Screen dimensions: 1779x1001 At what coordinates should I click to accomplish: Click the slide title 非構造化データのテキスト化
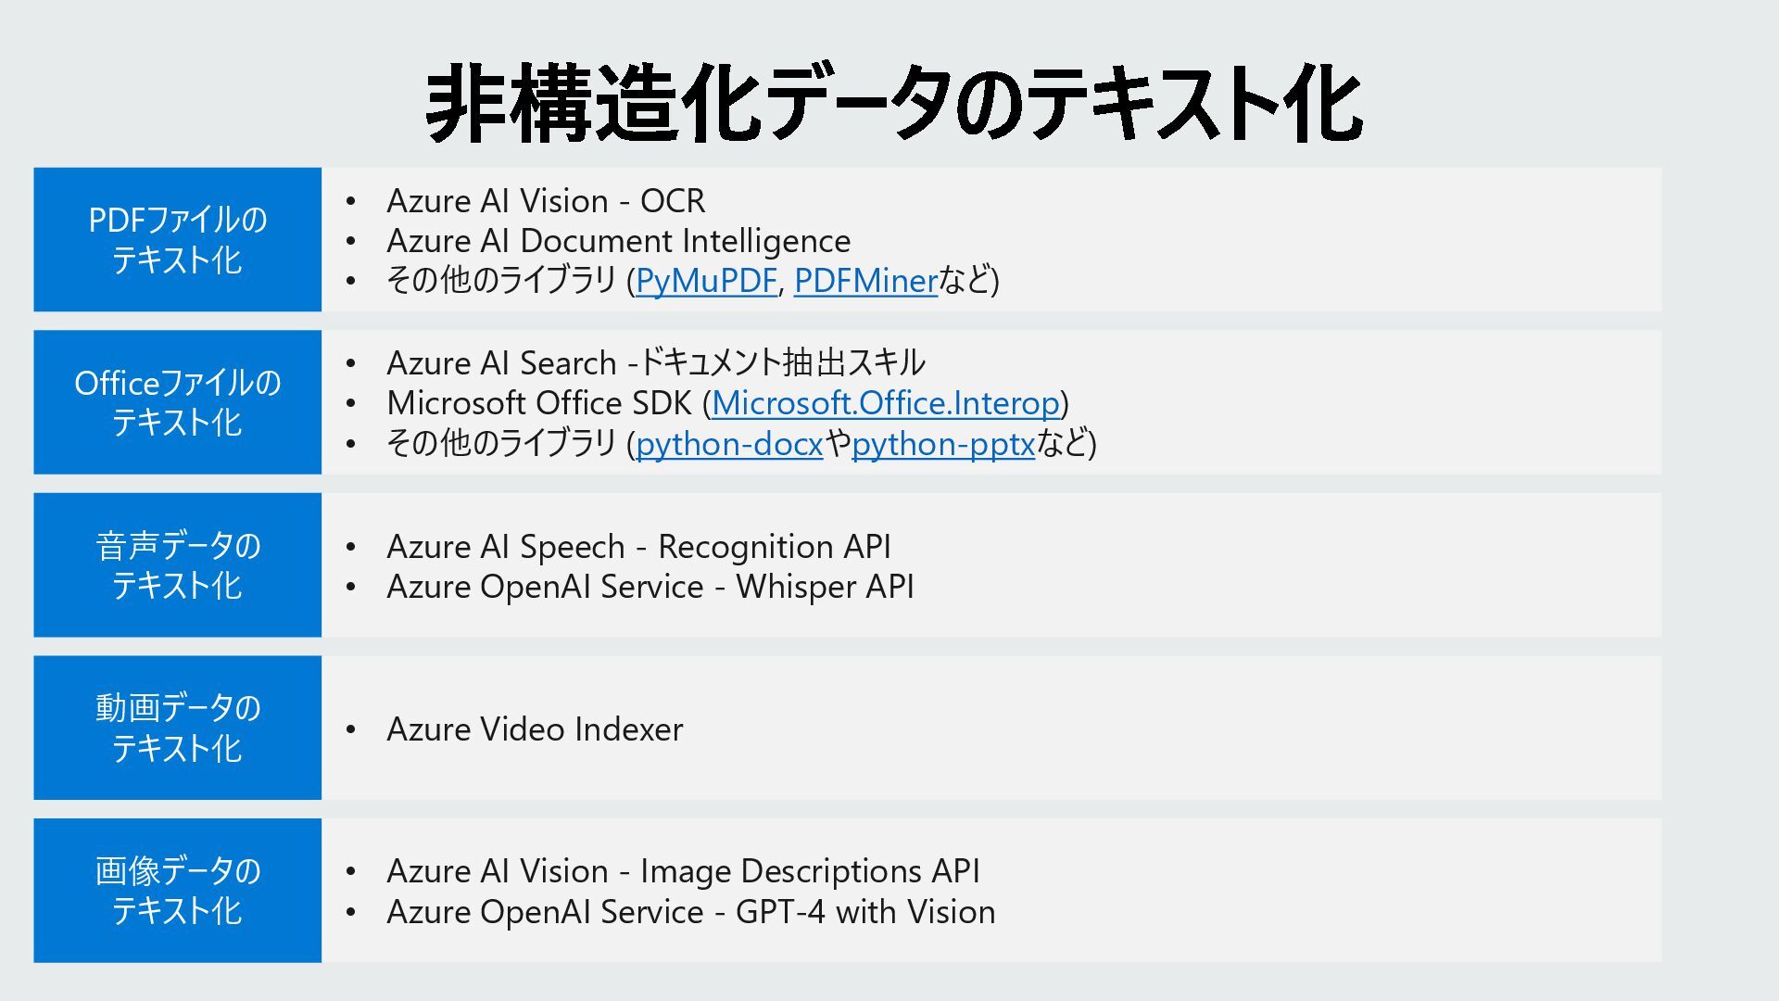(x=893, y=104)
